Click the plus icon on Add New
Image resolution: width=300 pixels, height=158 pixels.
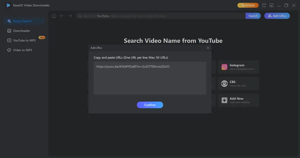[x=224, y=100]
